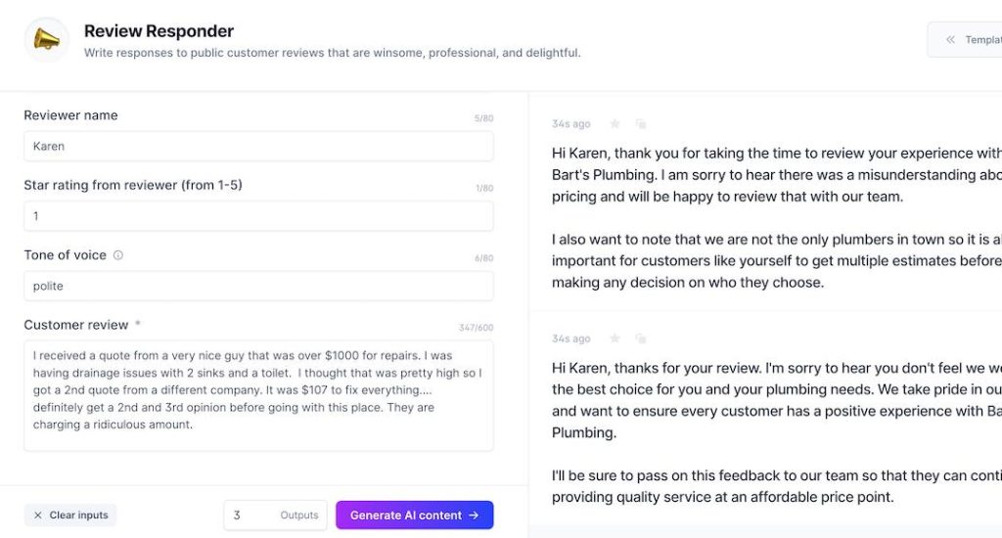Copy the first generated response
Screen dimensions: 1002x538
[x=641, y=124]
